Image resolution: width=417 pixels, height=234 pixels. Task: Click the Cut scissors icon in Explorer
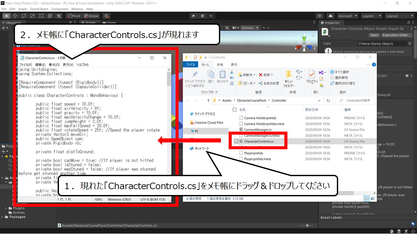[232, 72]
